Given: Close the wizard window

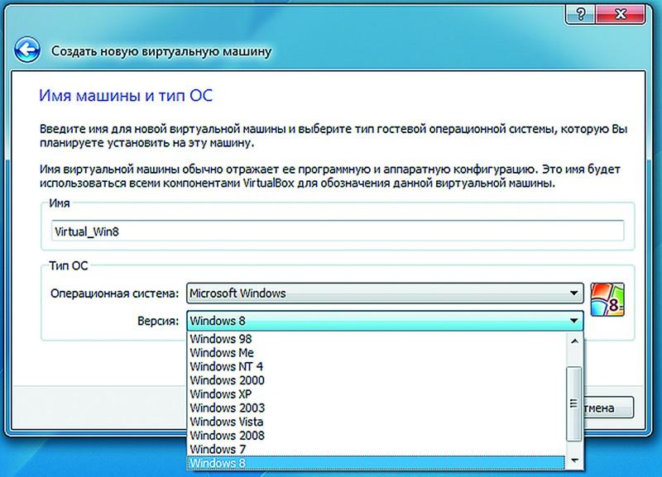Looking at the screenshot, I should [620, 14].
